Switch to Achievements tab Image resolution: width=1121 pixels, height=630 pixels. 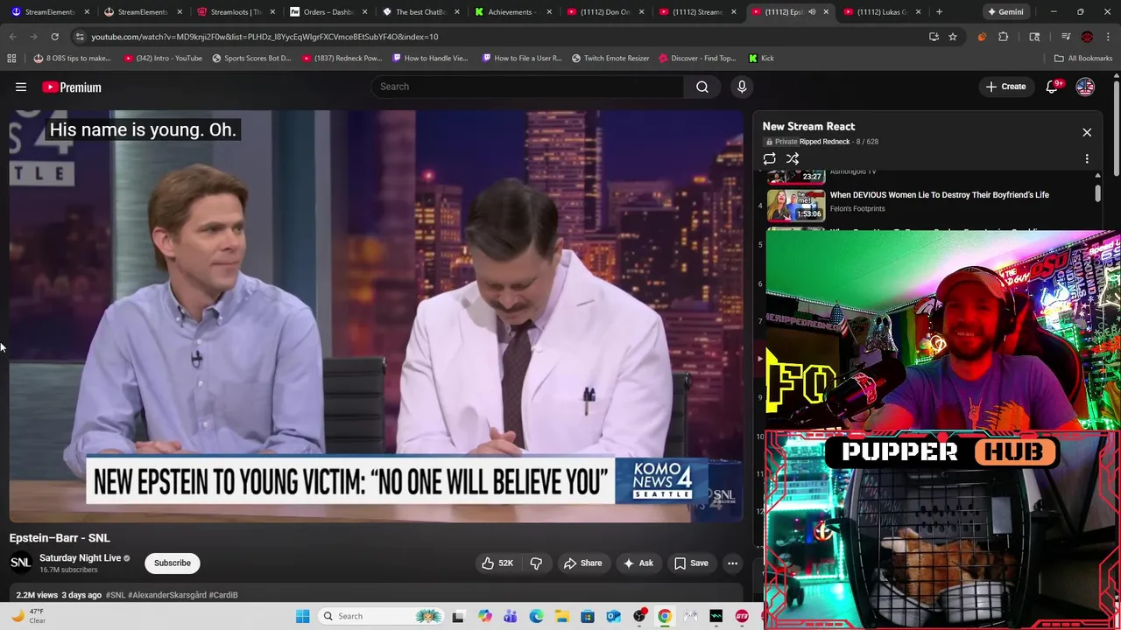click(x=513, y=12)
